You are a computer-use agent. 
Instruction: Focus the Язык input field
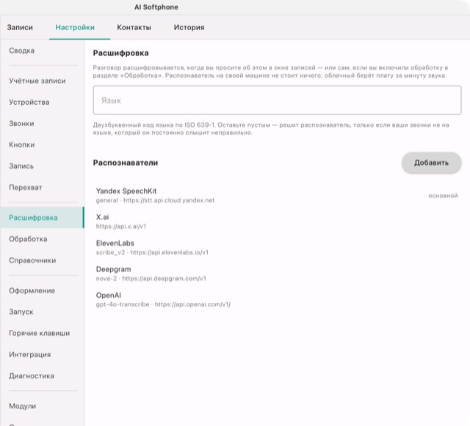pos(277,100)
